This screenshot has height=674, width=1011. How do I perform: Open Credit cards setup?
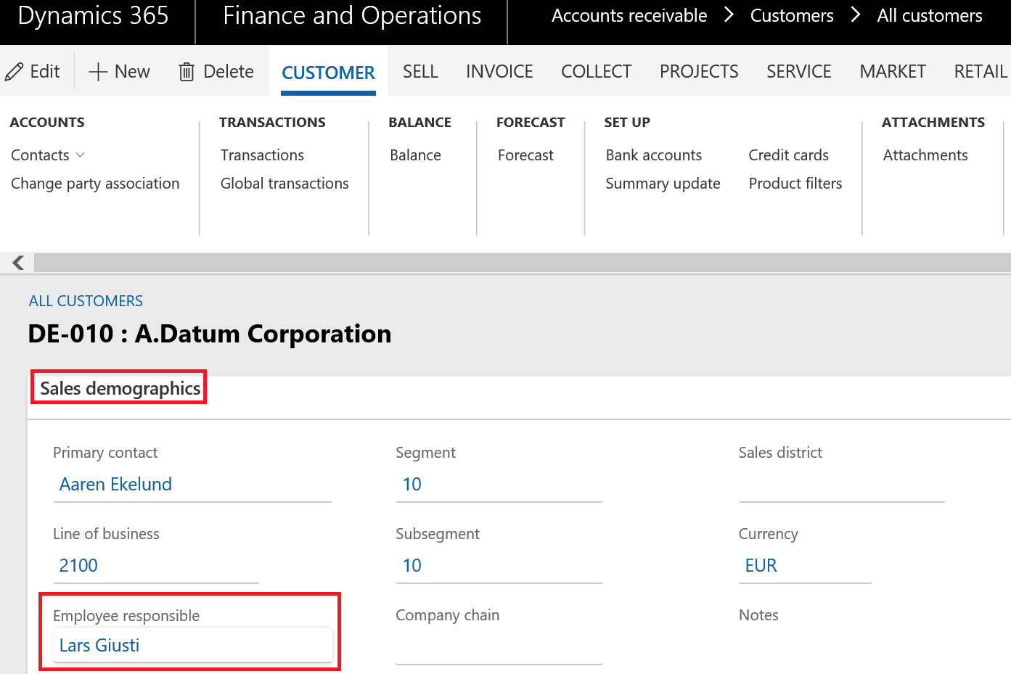(788, 155)
